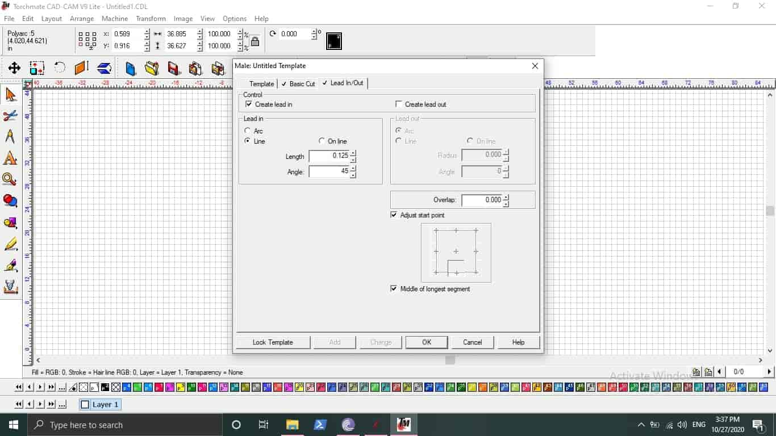The width and height of the screenshot is (776, 436).
Task: Select Line radio under Lead in
Action: point(248,141)
